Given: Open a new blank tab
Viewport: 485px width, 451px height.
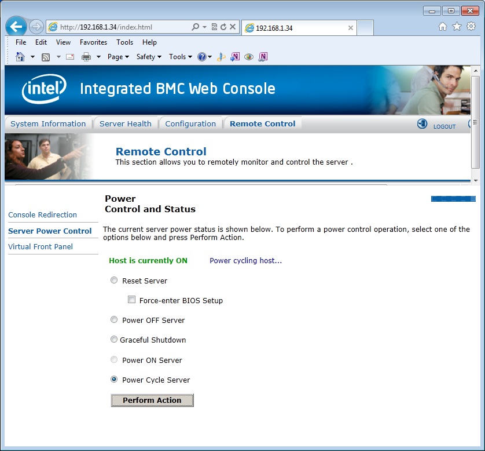Looking at the screenshot, I should tap(365, 28).
